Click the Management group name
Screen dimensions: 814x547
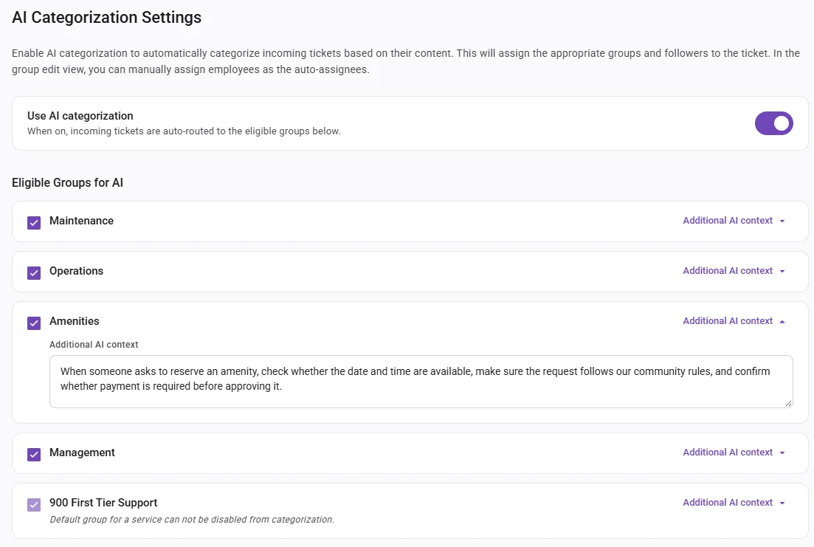click(x=82, y=453)
